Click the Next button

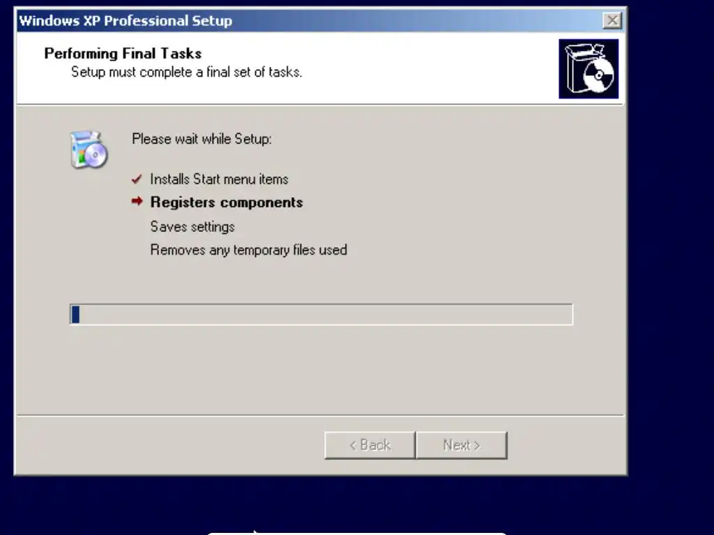462,445
